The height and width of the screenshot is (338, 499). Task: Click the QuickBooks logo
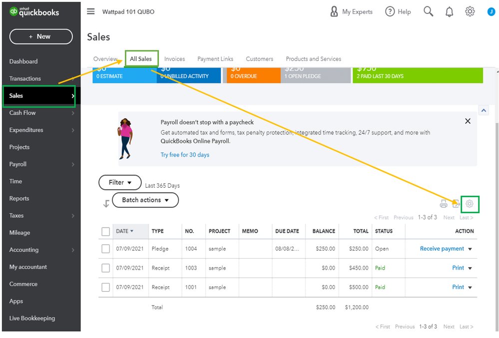tap(34, 12)
